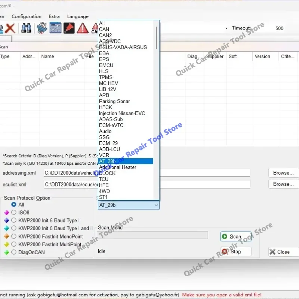Choose CAN in the dropdown list
This screenshot has width=299, height=299.
pyautogui.click(x=126, y=30)
